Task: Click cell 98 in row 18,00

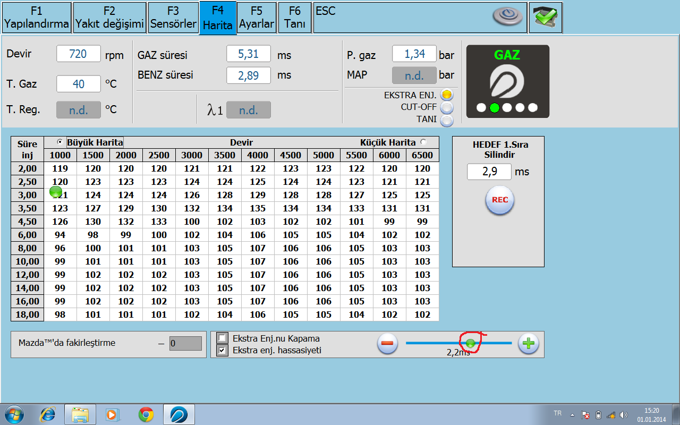Action: (60, 314)
